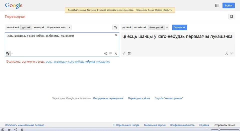Click the speech bubble icon in source box
This screenshot has width=240, height=131.
[111, 53]
